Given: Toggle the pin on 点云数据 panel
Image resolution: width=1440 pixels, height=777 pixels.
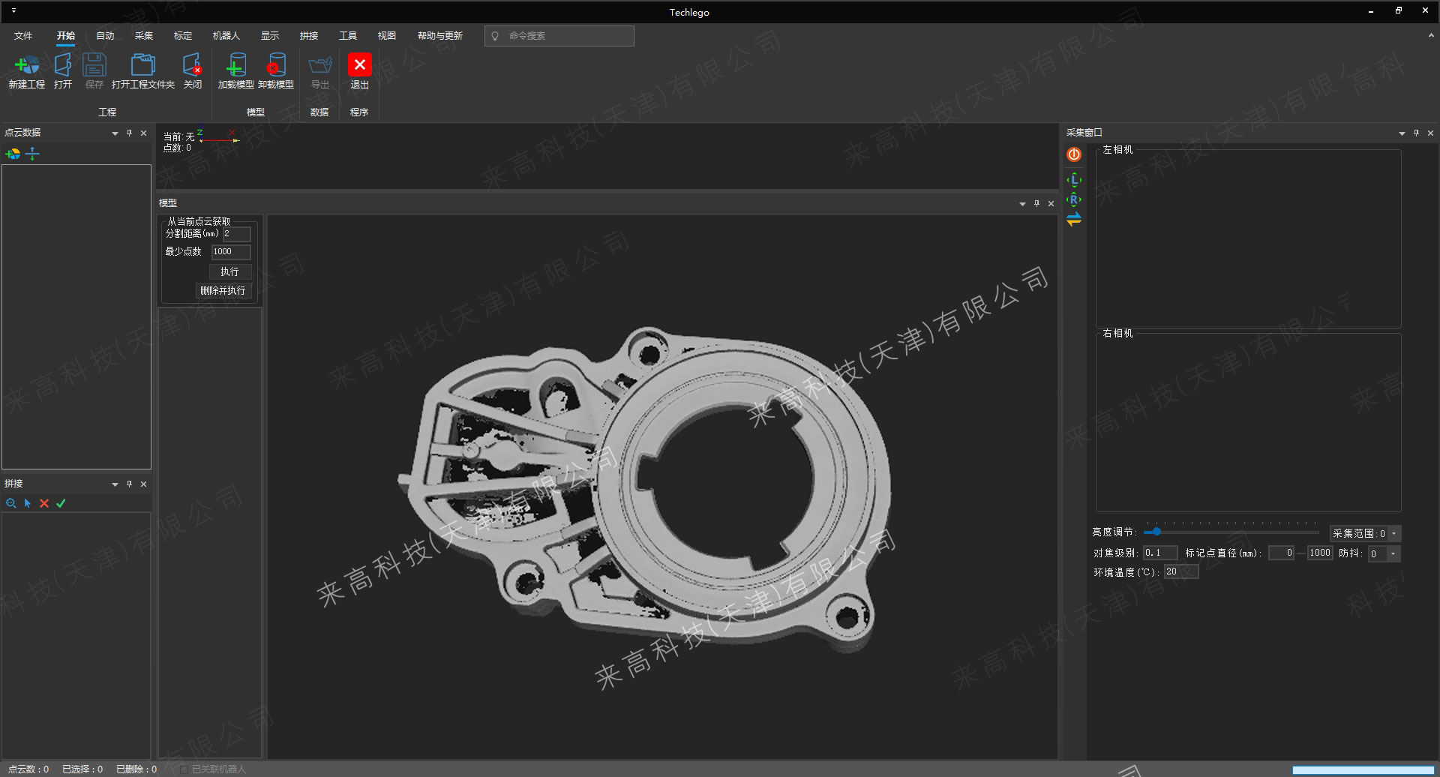Looking at the screenshot, I should click(129, 133).
